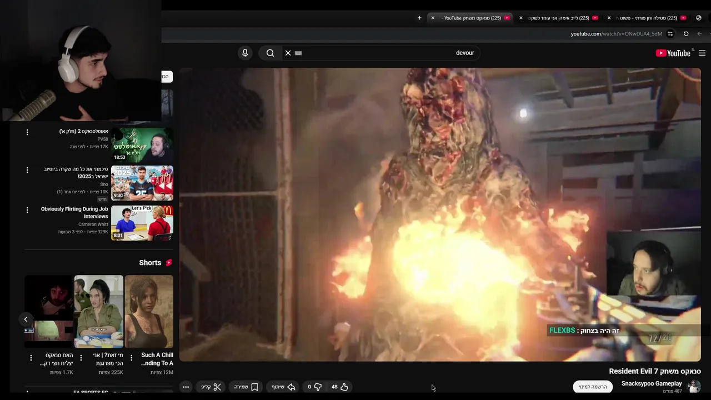Click the 225K צפיות views text
This screenshot has width=711, height=400.
[111, 372]
